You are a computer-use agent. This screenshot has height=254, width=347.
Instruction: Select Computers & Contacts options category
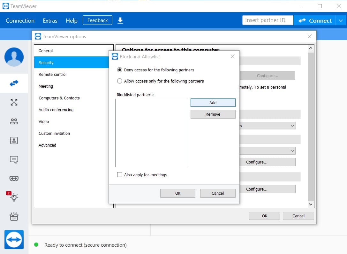[x=72, y=98]
